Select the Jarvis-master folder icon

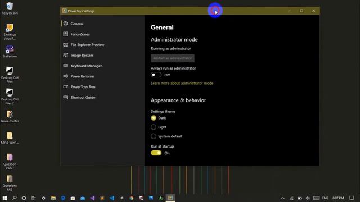tap(10, 116)
